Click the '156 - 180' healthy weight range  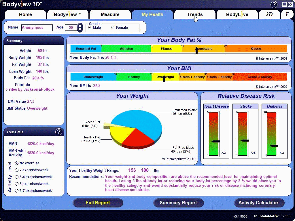[139, 170]
